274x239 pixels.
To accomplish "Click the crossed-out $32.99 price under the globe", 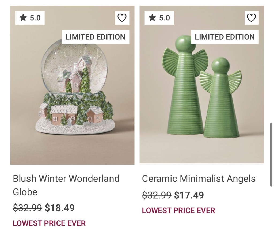I will (27, 208).
